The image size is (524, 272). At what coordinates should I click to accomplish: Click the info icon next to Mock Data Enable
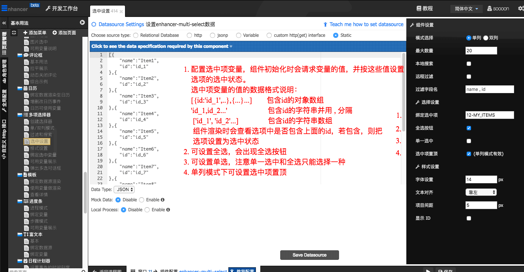[x=163, y=200]
